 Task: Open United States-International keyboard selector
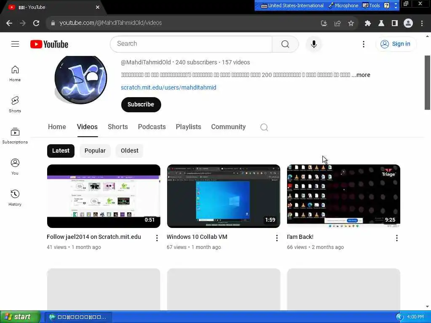coord(292,5)
